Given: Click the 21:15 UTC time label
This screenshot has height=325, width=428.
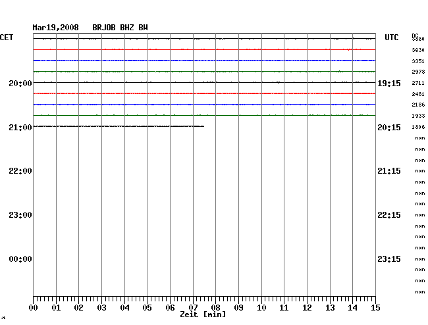Looking at the screenshot, I should pos(389,171).
